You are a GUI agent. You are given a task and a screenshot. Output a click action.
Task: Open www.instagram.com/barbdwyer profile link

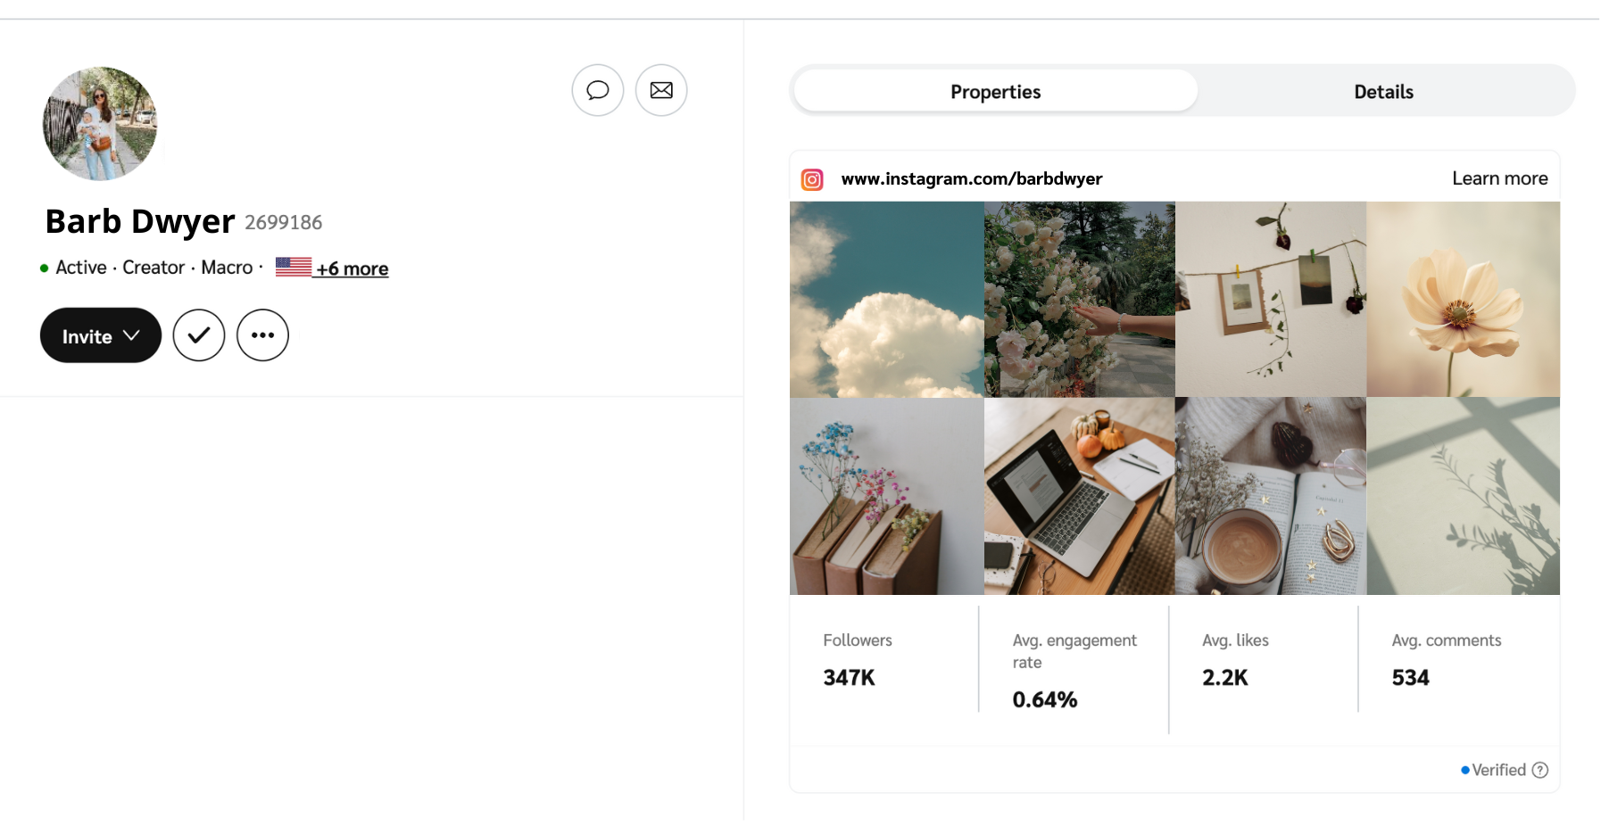972,178
